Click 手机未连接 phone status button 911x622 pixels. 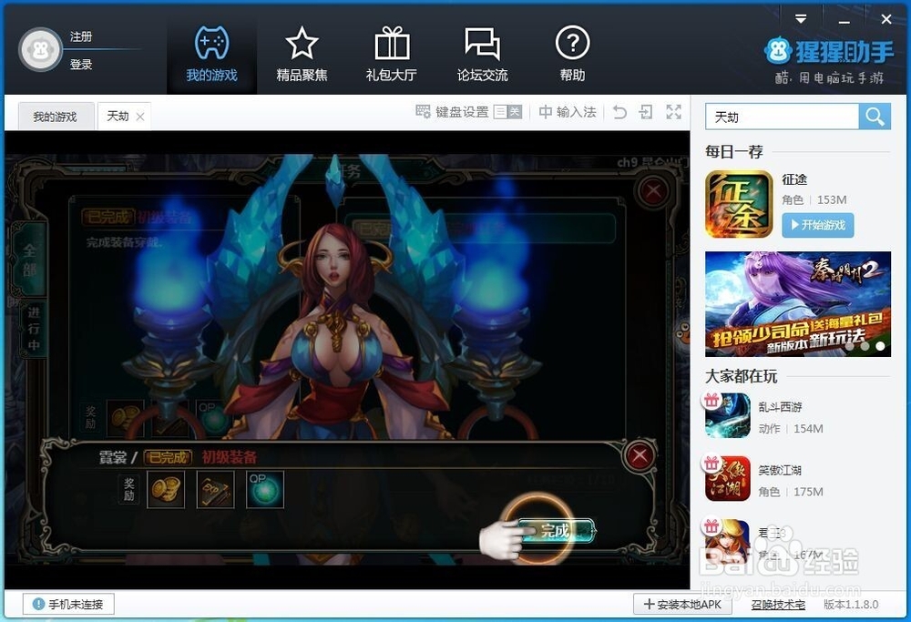tap(68, 604)
